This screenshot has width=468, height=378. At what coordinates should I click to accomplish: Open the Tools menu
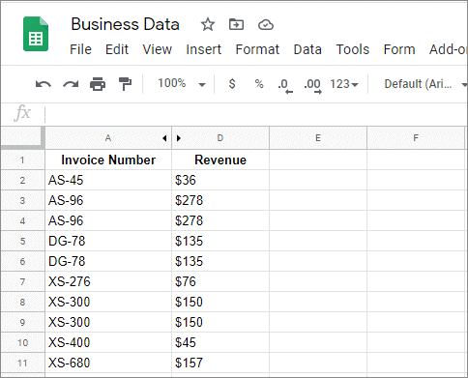(x=353, y=49)
